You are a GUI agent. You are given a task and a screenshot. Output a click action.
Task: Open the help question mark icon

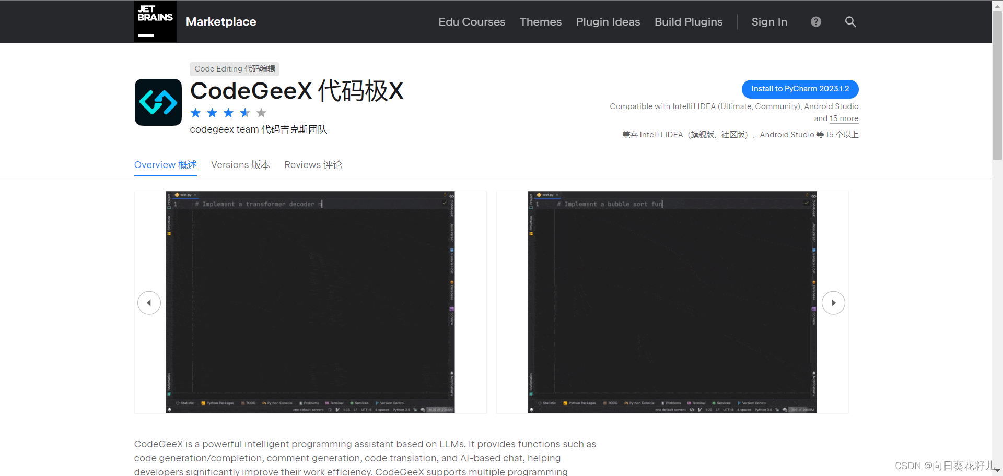[816, 22]
